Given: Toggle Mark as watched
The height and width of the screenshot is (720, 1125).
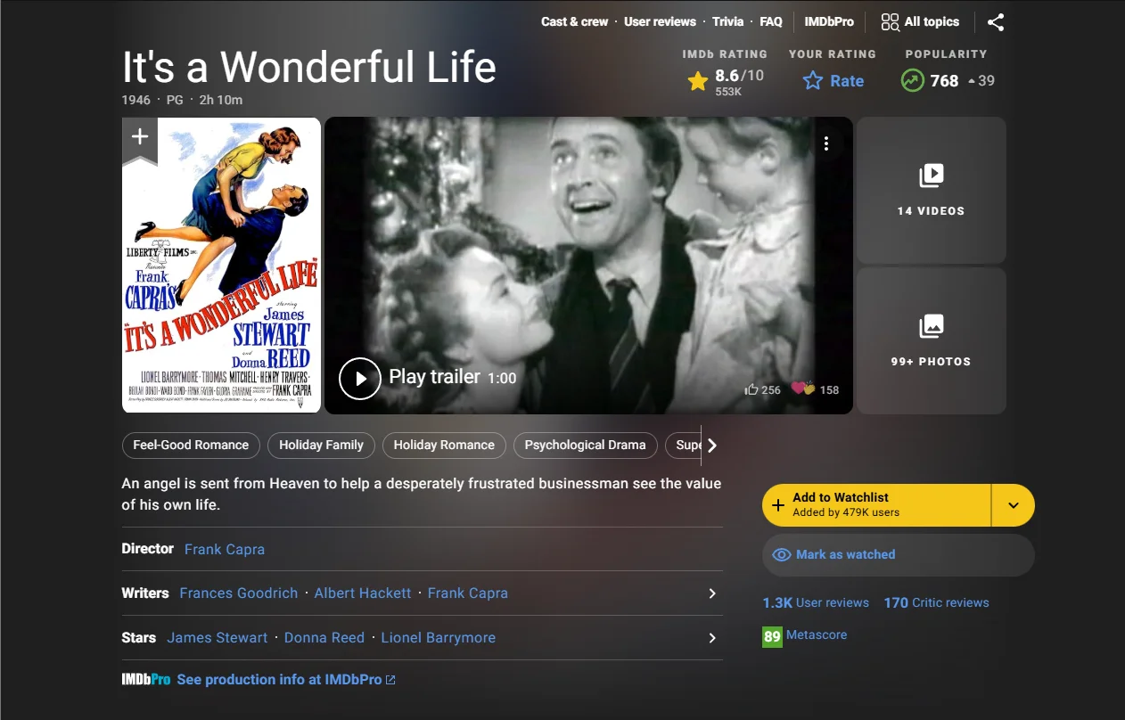Looking at the screenshot, I should coord(833,554).
